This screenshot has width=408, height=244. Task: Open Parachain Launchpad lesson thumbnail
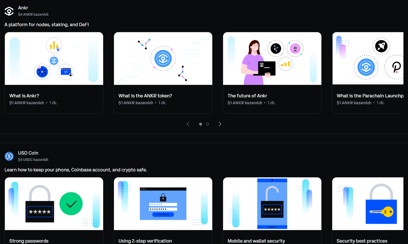pos(368,58)
